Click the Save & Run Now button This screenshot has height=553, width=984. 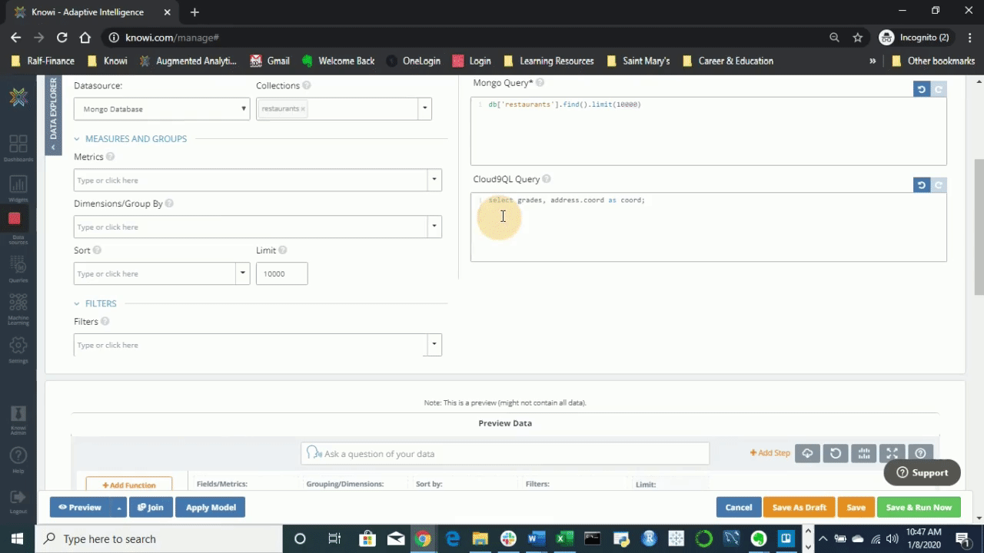pyautogui.click(x=919, y=507)
